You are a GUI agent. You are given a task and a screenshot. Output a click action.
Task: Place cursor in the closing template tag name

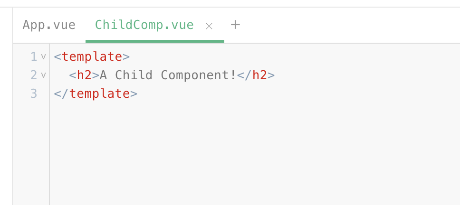99,93
